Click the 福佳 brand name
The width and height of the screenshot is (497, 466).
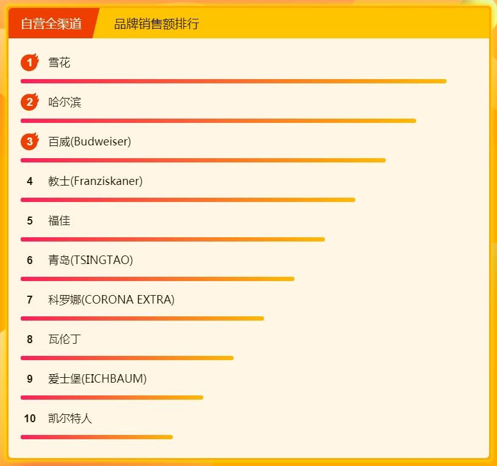[59, 221]
